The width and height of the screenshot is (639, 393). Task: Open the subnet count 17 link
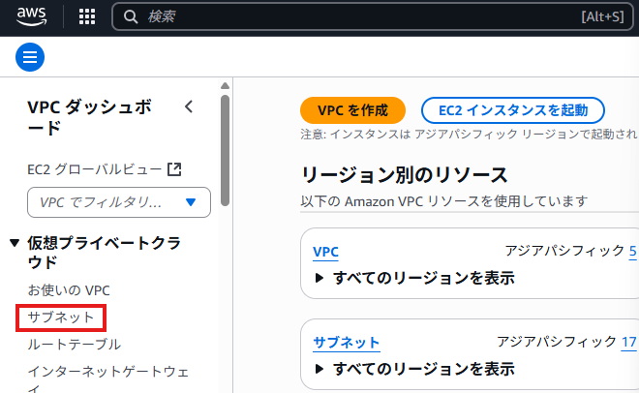coord(628,342)
